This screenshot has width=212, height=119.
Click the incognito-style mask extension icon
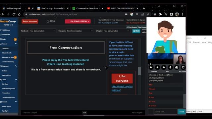click(x=155, y=14)
